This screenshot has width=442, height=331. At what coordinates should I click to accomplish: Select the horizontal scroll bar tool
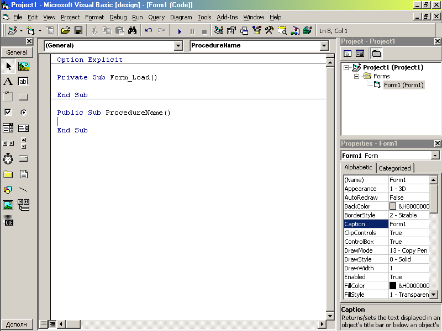(8, 143)
